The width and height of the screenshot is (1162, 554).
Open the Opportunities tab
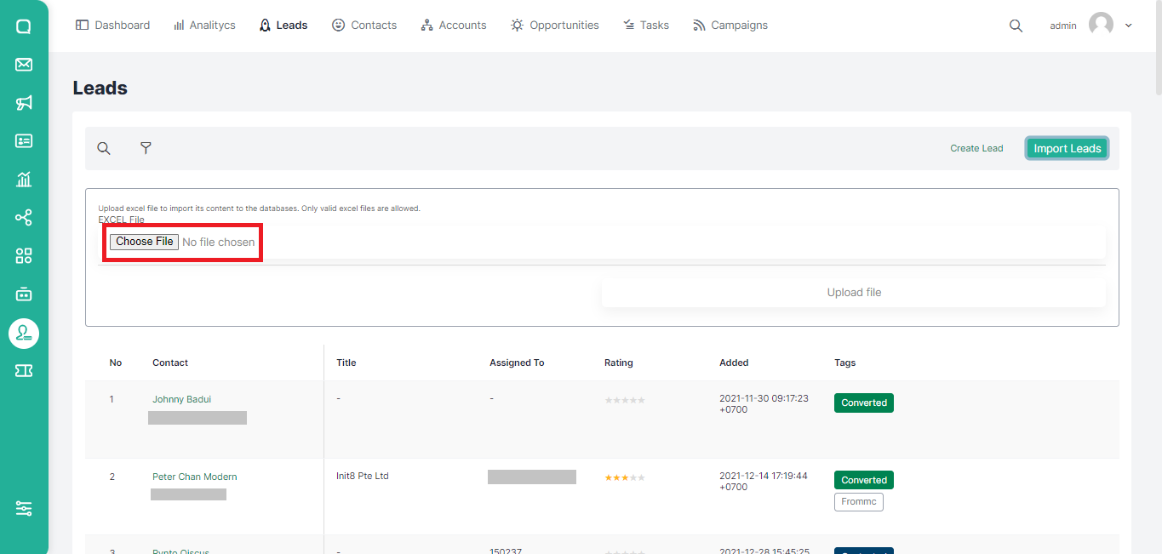(x=554, y=26)
